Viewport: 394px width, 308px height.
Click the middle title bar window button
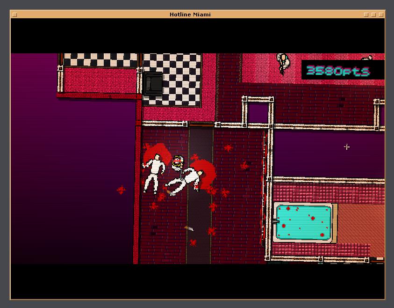[373, 15]
